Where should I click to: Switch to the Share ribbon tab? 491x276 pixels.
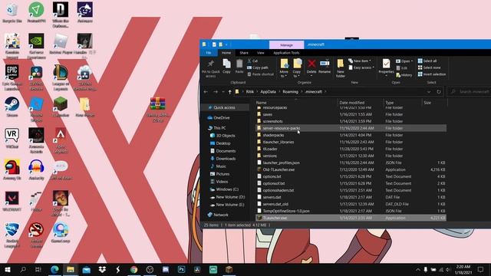pyautogui.click(x=244, y=53)
